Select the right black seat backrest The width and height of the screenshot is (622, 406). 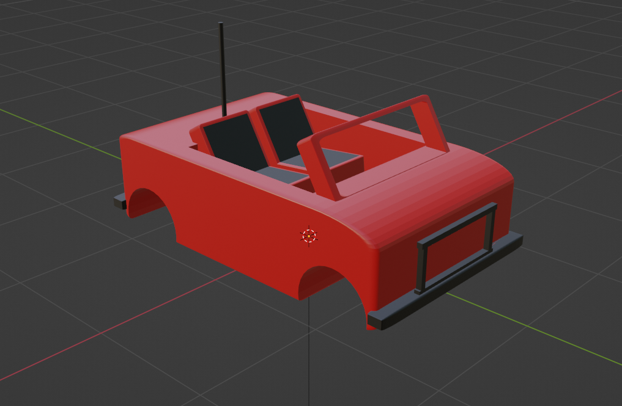286,128
